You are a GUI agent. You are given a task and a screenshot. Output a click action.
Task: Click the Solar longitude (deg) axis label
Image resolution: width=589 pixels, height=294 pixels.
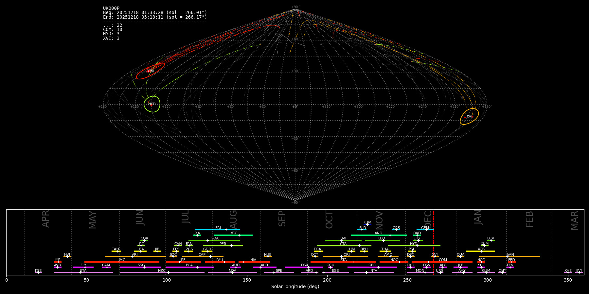click(295, 286)
